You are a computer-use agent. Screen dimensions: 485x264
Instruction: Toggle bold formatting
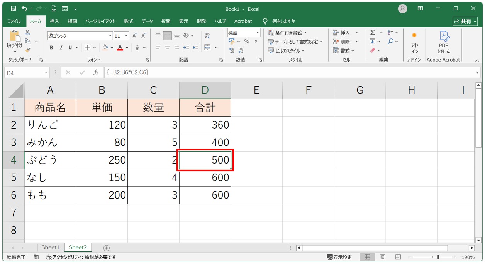pyautogui.click(x=51, y=48)
